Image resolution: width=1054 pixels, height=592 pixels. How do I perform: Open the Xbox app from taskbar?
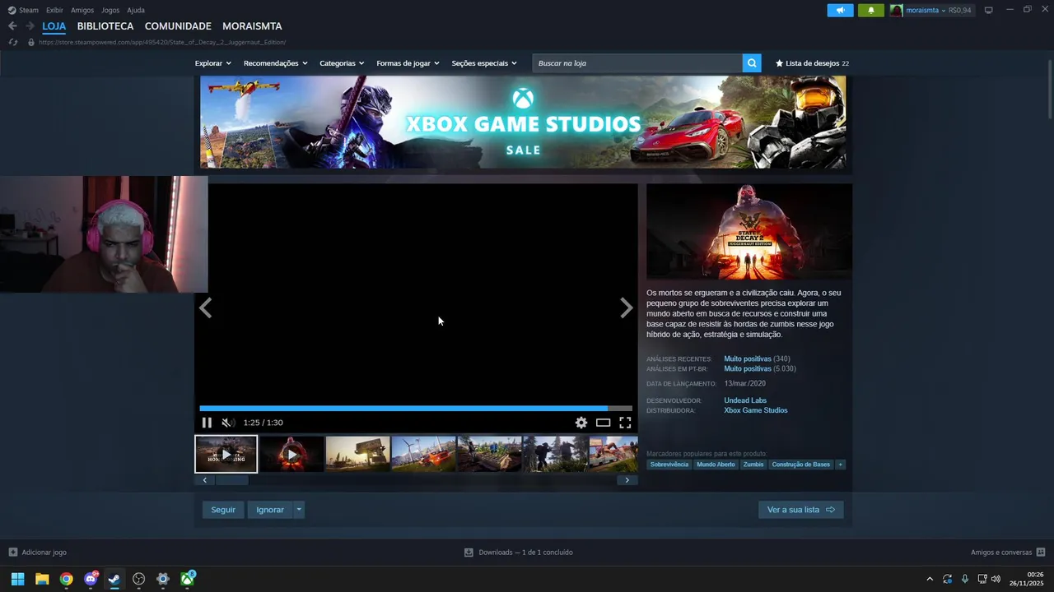click(188, 579)
